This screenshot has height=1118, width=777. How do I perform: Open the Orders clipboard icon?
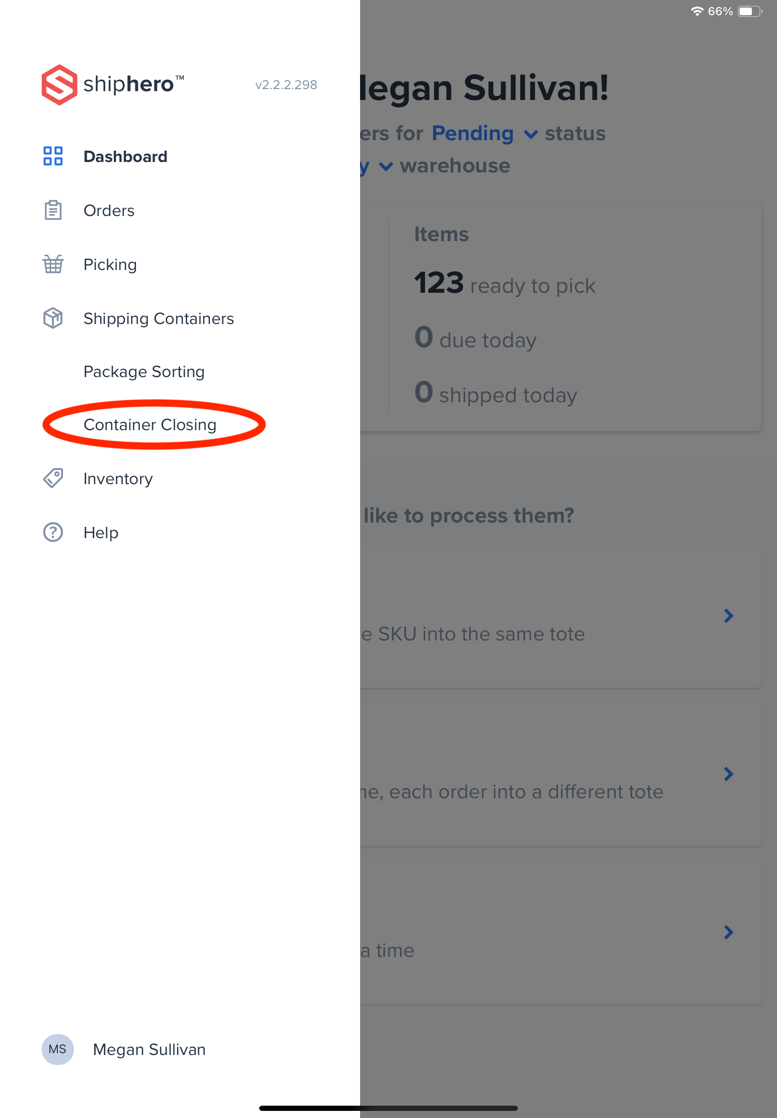coord(53,210)
